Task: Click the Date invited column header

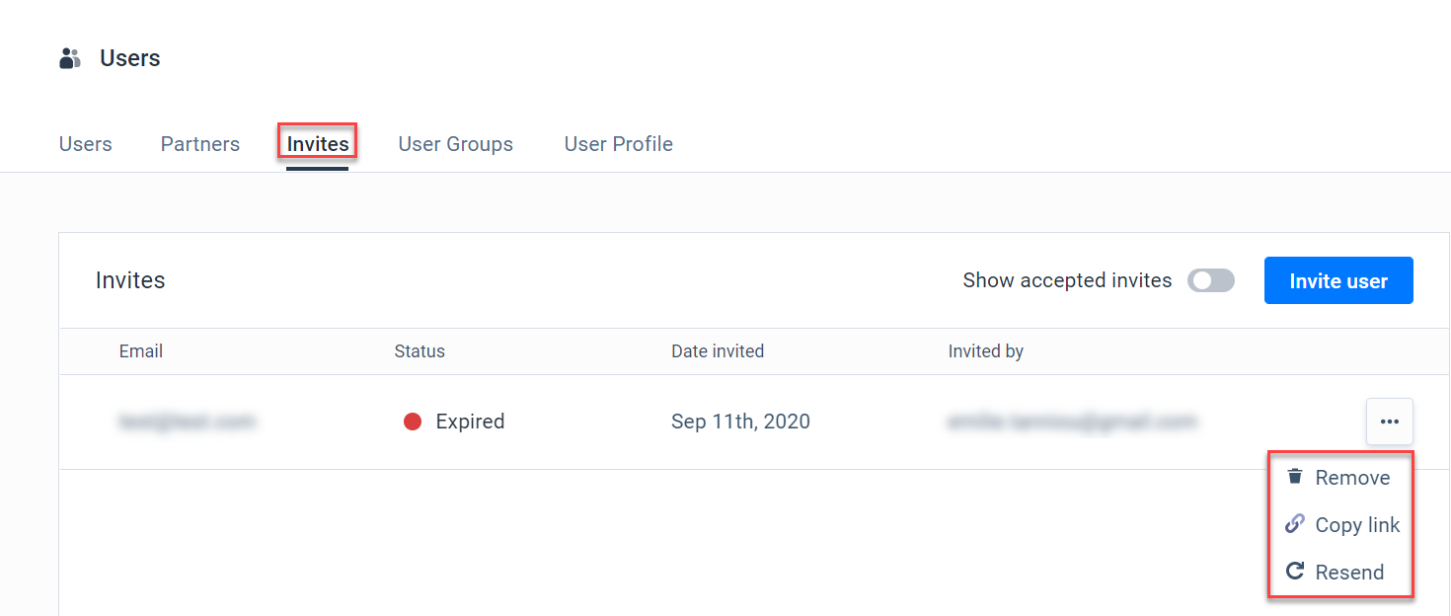Action: pos(718,350)
